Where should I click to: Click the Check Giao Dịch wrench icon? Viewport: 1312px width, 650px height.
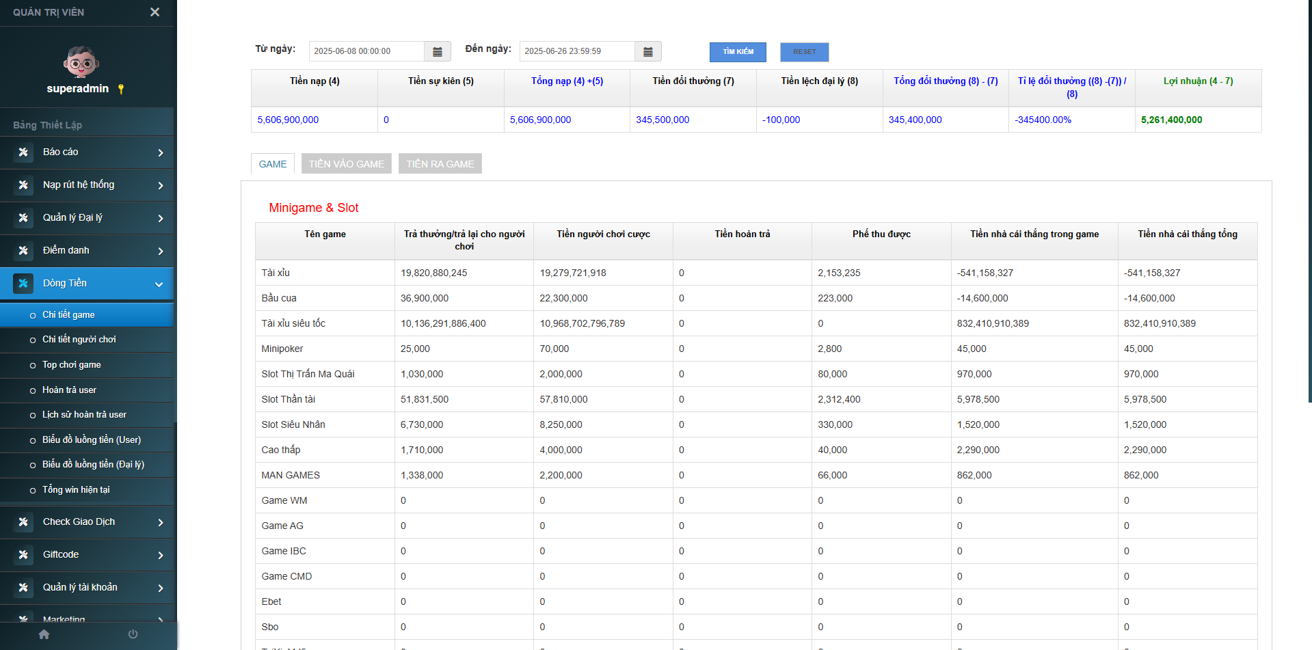(x=23, y=522)
